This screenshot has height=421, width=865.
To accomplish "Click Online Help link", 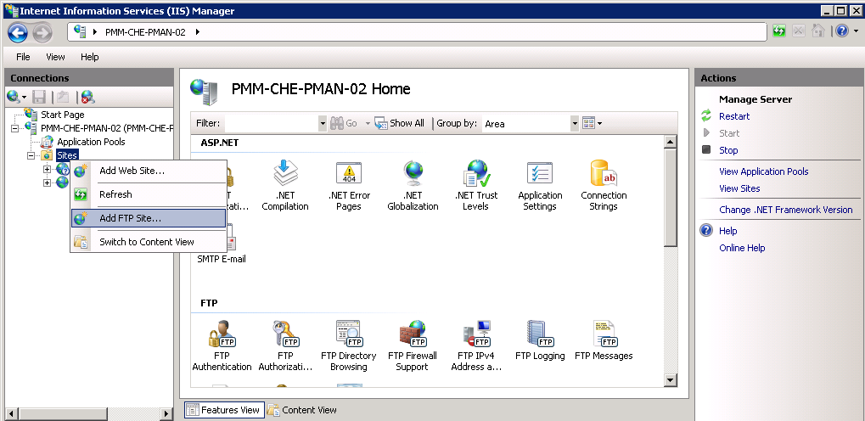I will coord(742,248).
